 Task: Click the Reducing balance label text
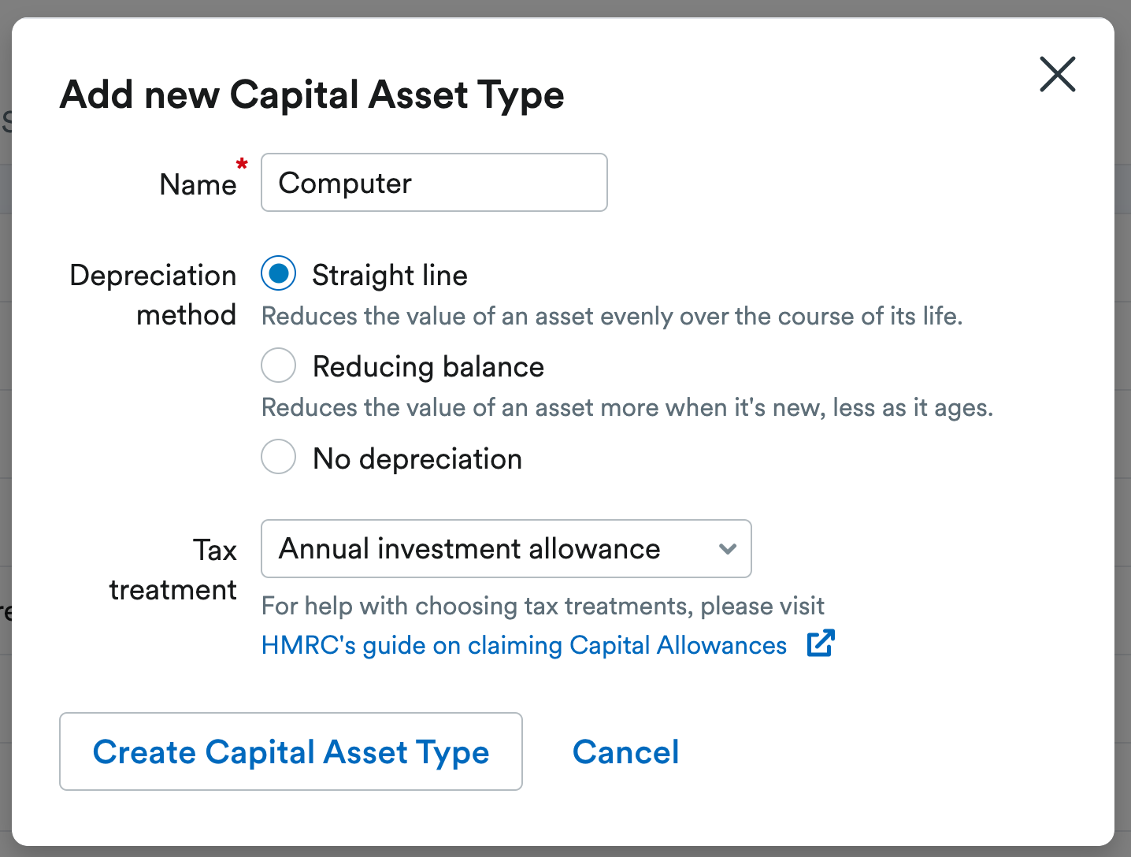428,365
